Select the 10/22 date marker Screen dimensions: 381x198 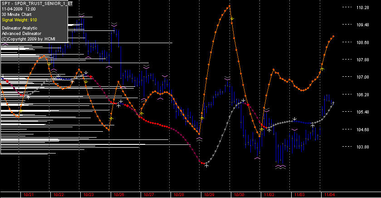tap(59, 195)
